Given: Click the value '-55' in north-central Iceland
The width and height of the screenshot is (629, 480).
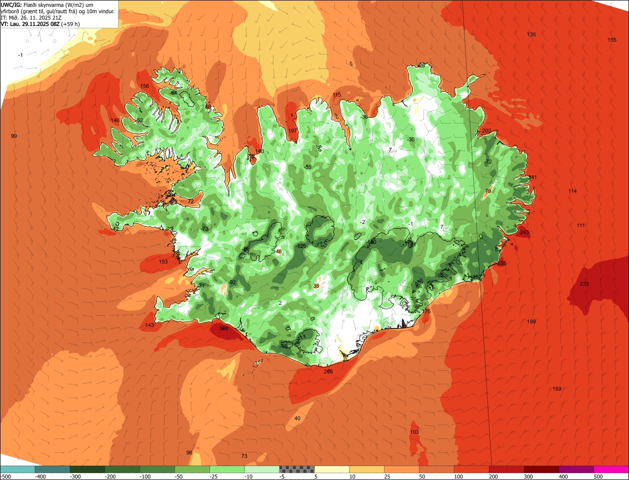Looking at the screenshot, I should (308, 167).
